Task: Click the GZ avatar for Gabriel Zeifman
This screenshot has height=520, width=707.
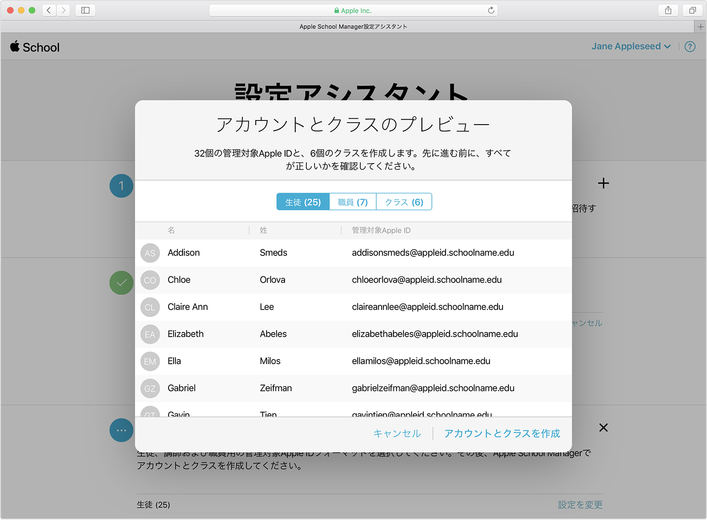Action: pos(150,388)
